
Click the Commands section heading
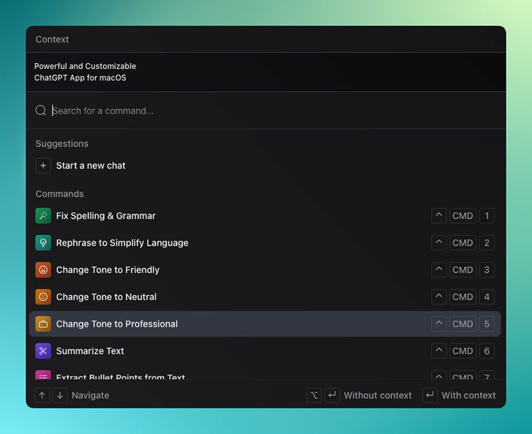pyautogui.click(x=60, y=194)
